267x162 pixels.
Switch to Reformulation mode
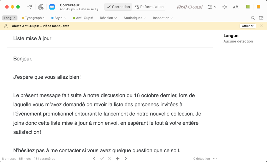pyautogui.click(x=149, y=7)
